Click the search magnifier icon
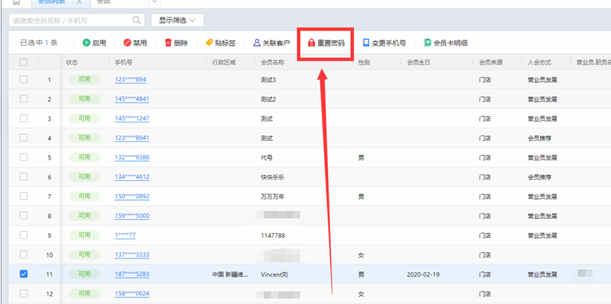Image resolution: width=611 pixels, height=304 pixels. coord(137,20)
